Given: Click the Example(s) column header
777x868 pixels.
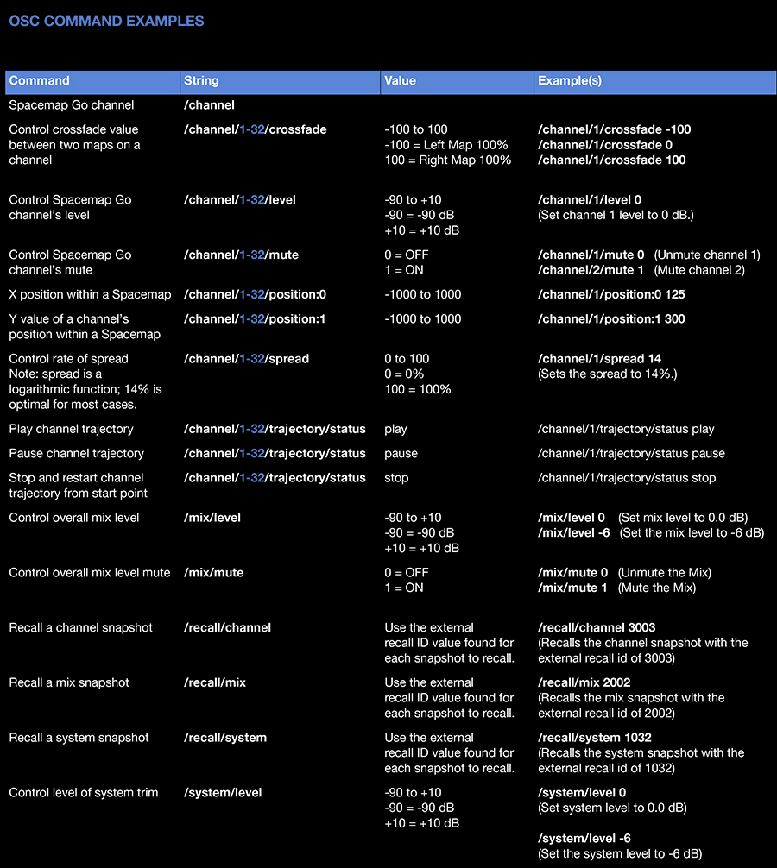Looking at the screenshot, I should tap(655, 81).
